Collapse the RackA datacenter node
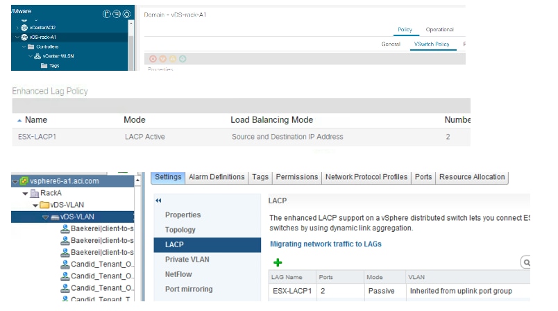Image resolution: width=558 pixels, height=311 pixels. pos(25,194)
